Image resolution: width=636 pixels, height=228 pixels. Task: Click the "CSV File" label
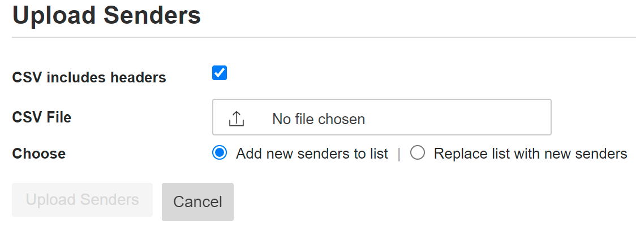pos(42,117)
